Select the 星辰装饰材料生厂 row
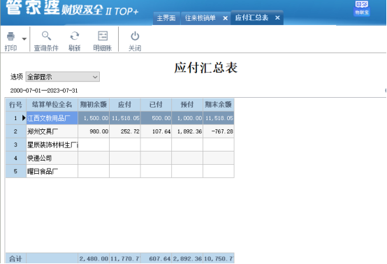Screen dimensions: 387x264 (x=52, y=145)
